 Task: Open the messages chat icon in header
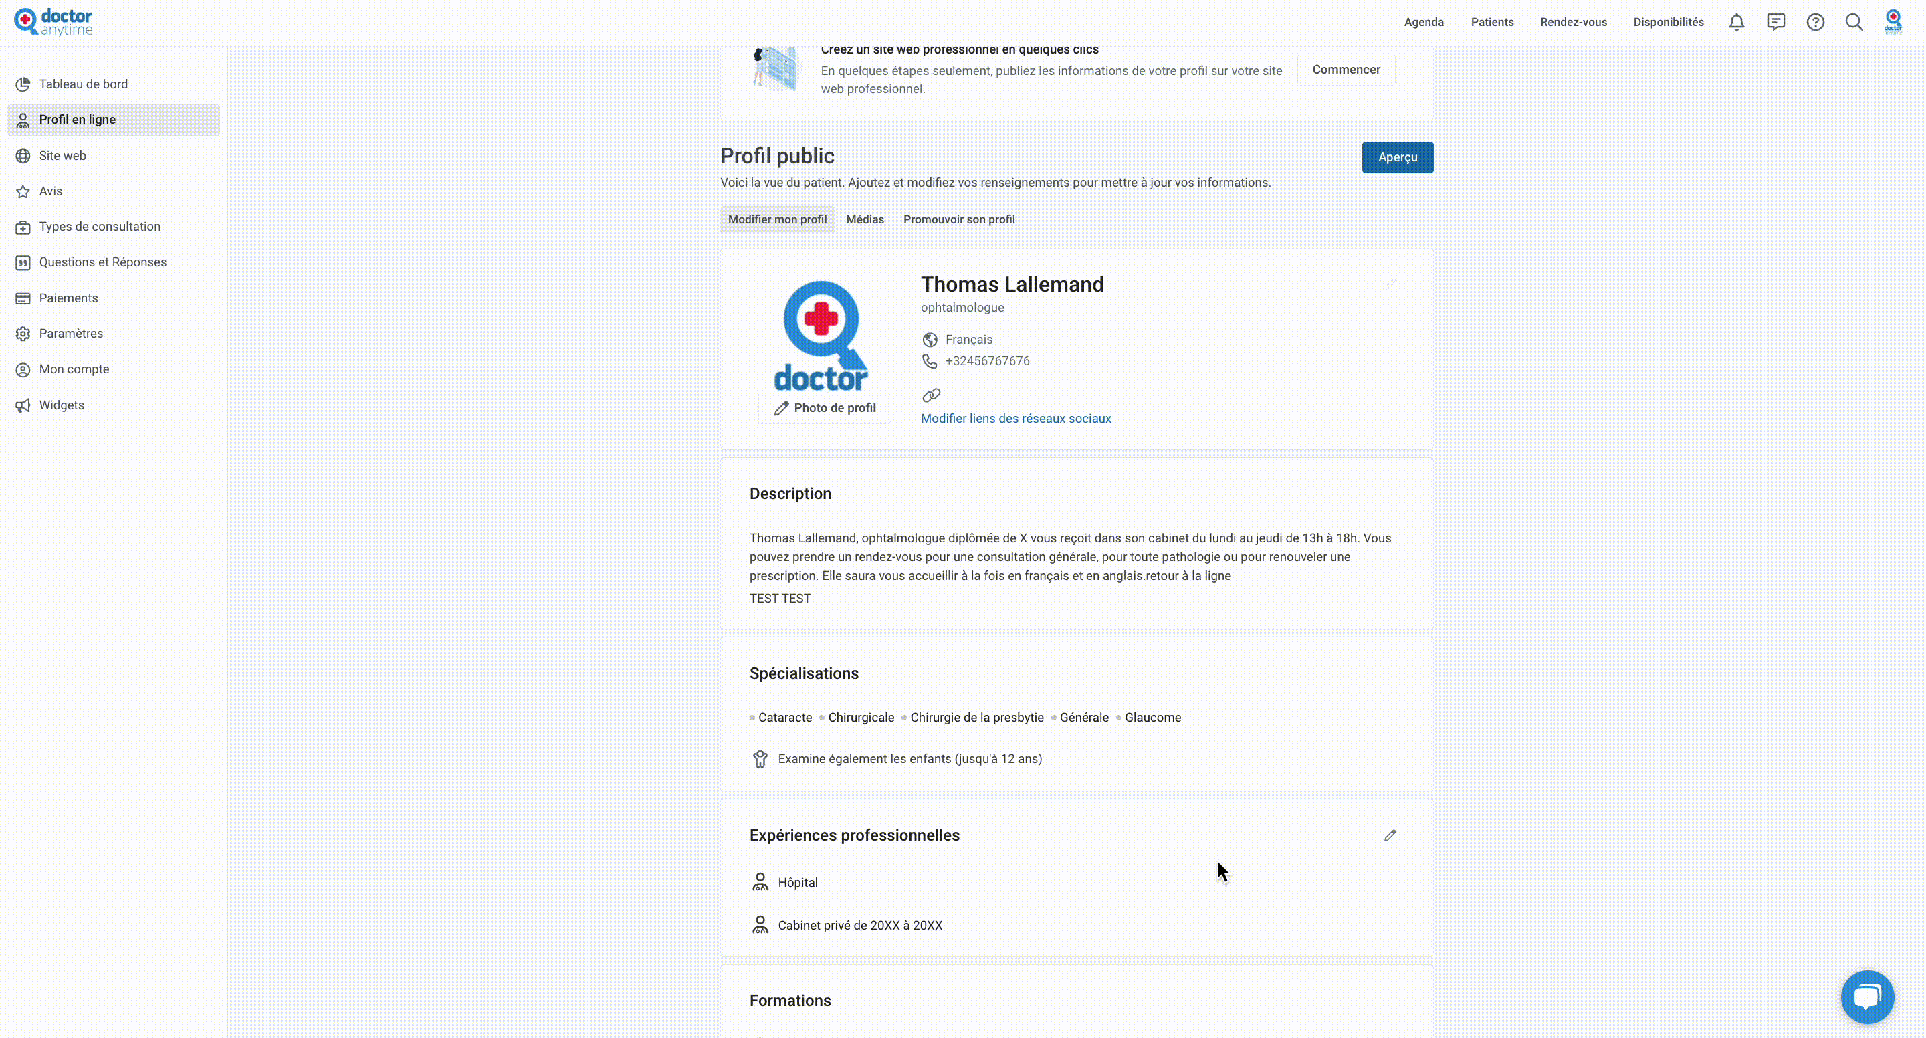(1776, 23)
